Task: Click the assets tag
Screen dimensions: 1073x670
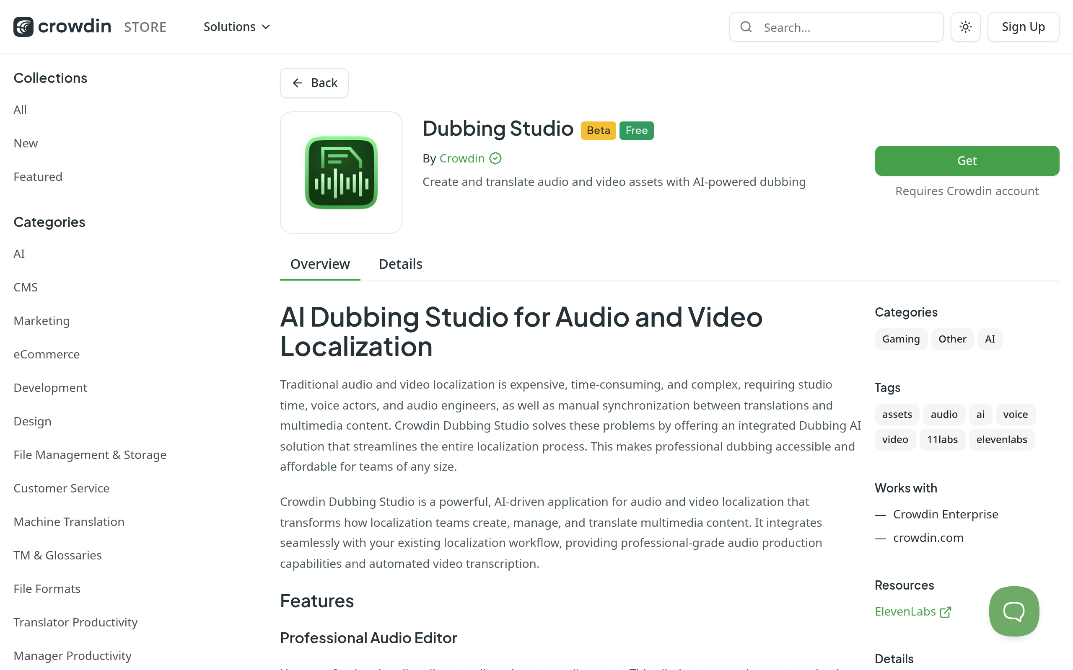Action: (897, 414)
